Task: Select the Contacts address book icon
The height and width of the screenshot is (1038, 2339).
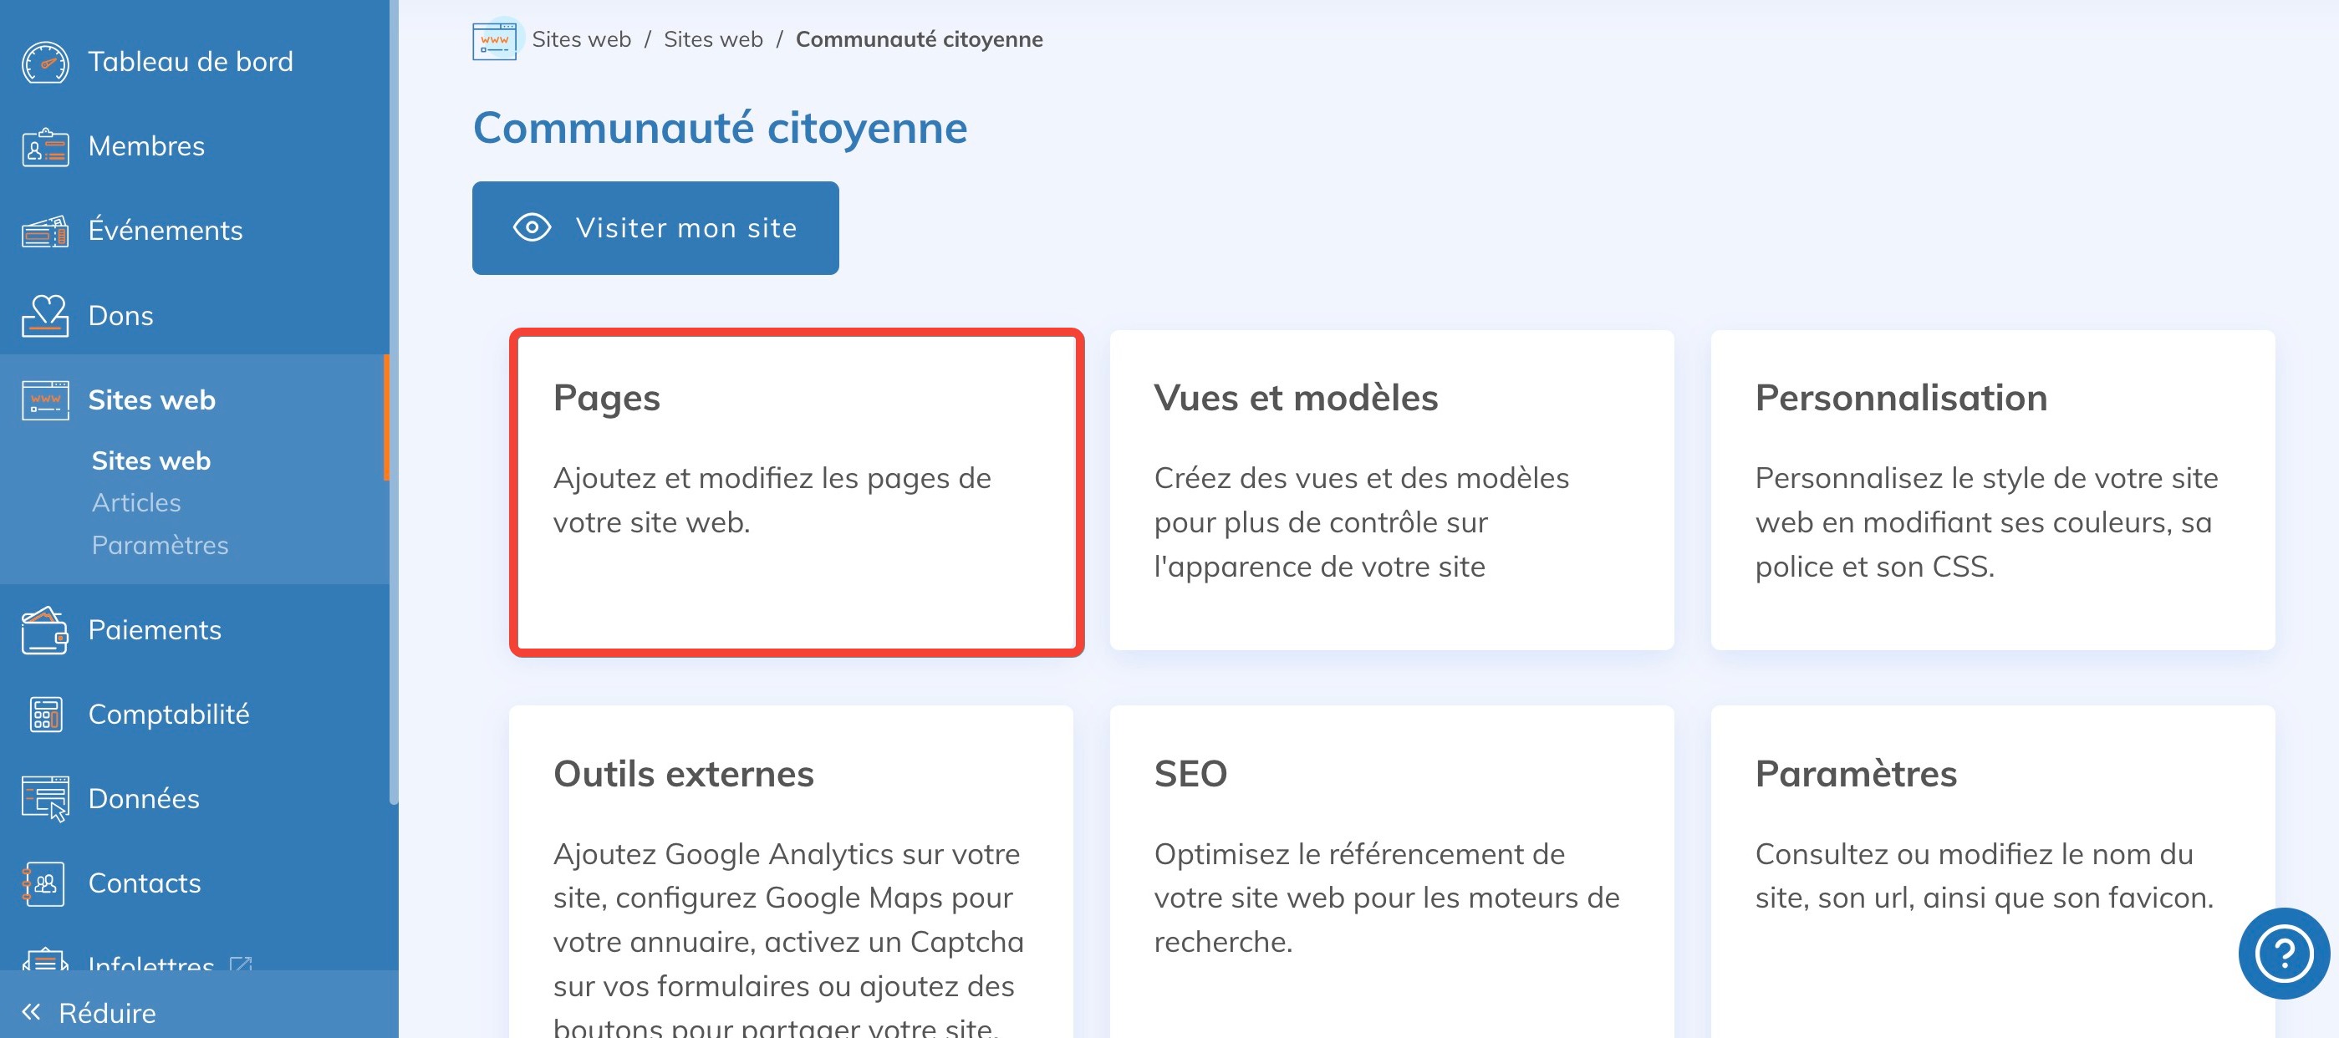Action: point(43,883)
